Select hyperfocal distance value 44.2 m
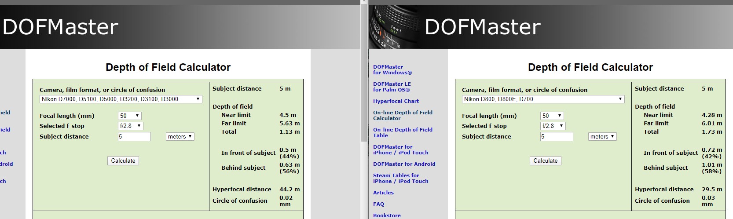 coord(290,190)
